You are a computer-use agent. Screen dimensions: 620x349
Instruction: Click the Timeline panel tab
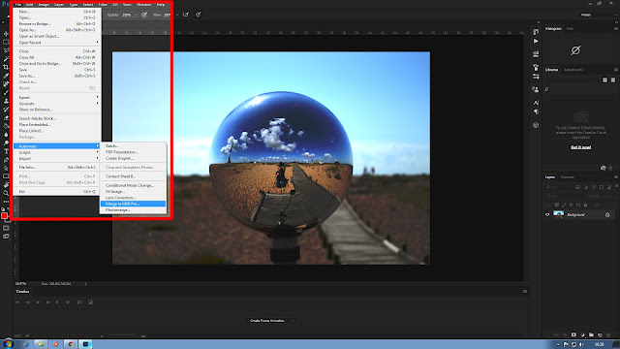(x=22, y=292)
